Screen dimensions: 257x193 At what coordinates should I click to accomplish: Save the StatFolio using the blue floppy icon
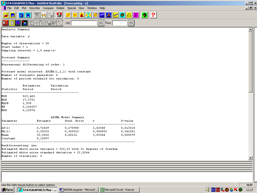coord(13,15)
